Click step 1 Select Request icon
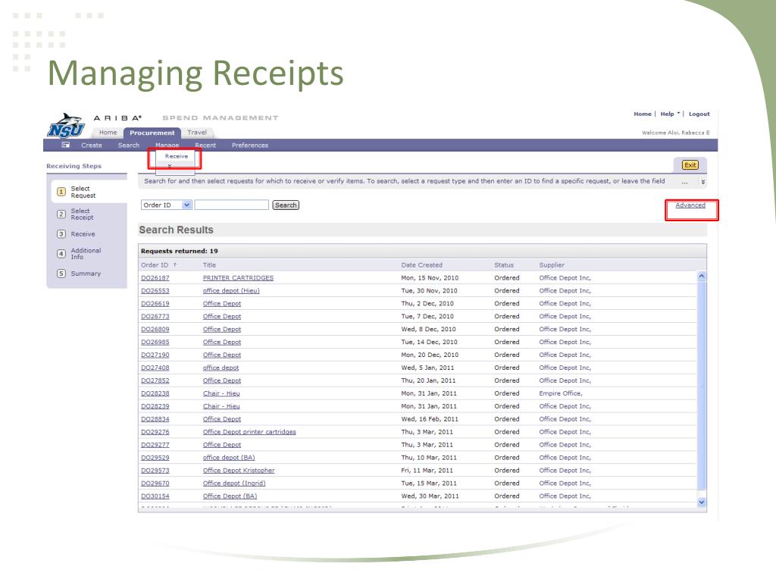Viewport: 776px width, 582px height. pos(61,192)
